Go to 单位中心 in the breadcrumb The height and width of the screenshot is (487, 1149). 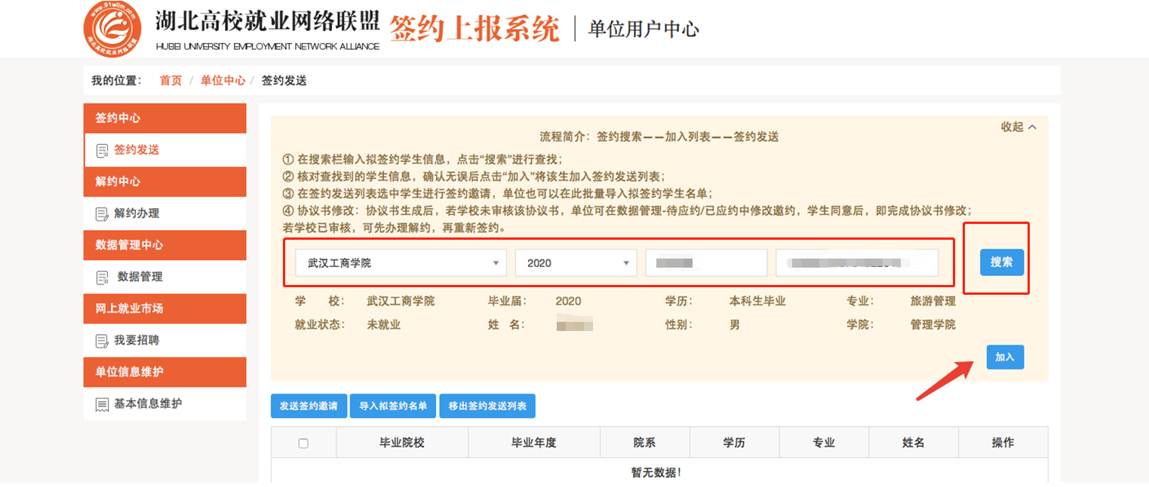[x=223, y=81]
